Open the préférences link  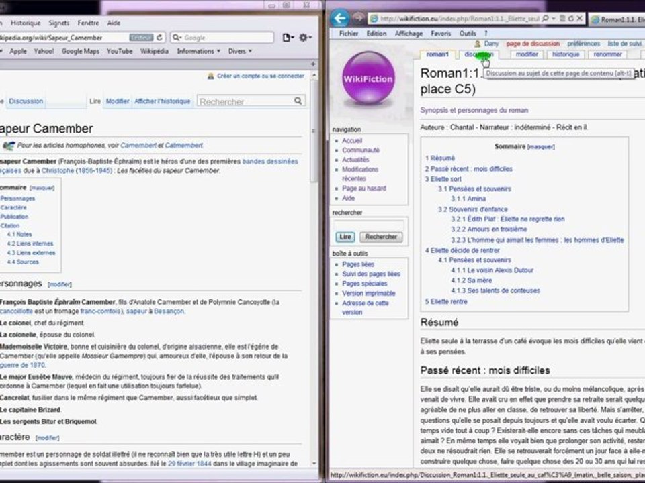(x=583, y=43)
